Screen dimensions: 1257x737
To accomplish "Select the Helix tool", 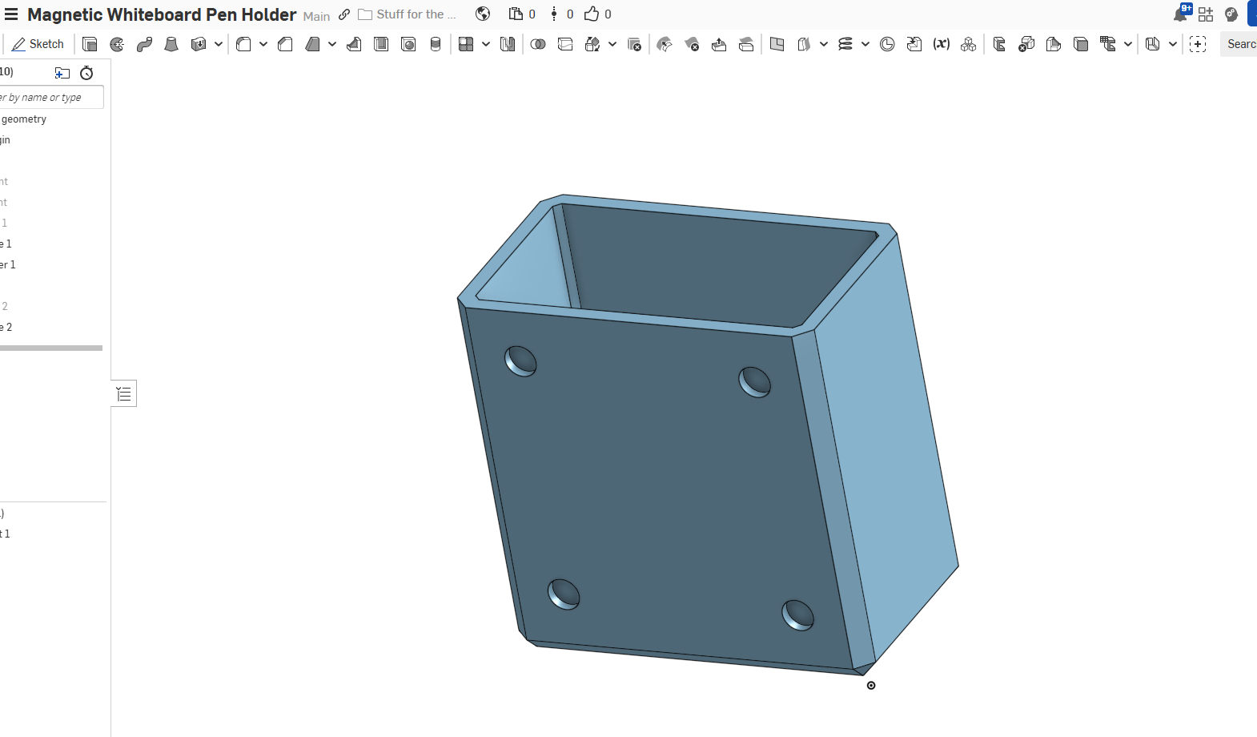I will point(845,44).
